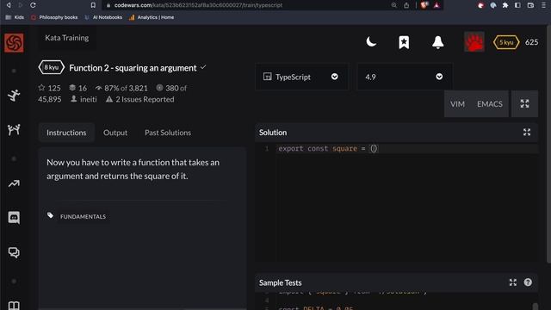This screenshot has height=310, width=551.
Task: Open the Analytics | Home bookmark
Action: click(152, 17)
